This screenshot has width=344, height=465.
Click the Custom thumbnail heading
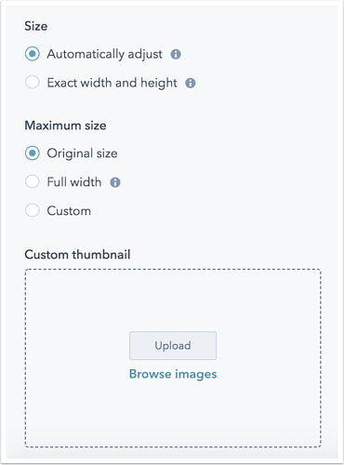pos(77,255)
